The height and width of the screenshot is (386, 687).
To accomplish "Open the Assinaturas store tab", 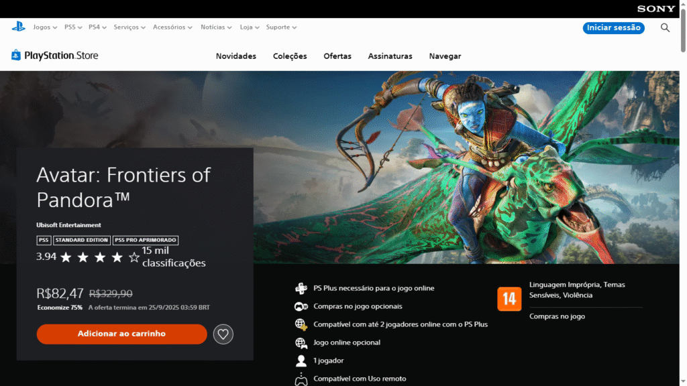I will click(390, 56).
